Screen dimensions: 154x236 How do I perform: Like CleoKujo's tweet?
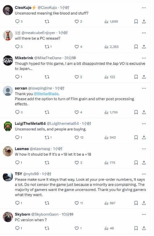point(78,21)
